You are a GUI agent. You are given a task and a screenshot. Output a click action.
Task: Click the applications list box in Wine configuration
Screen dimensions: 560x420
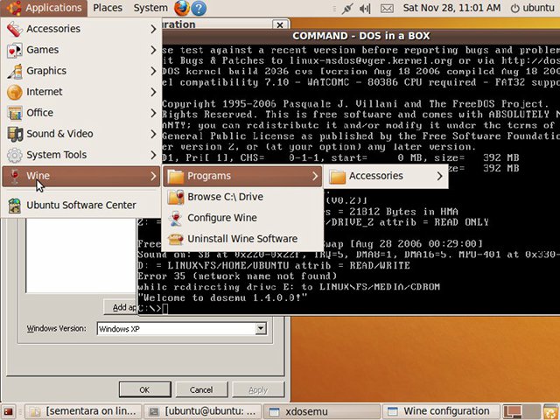tap(80, 255)
